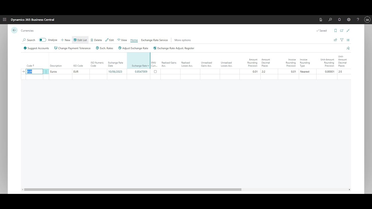
Task: Collapse the page with arrows icon
Action: click(x=348, y=30)
